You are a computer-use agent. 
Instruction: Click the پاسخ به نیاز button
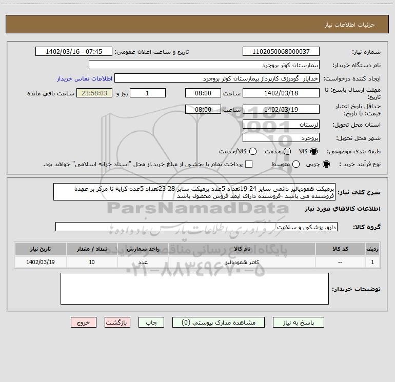click(x=298, y=323)
